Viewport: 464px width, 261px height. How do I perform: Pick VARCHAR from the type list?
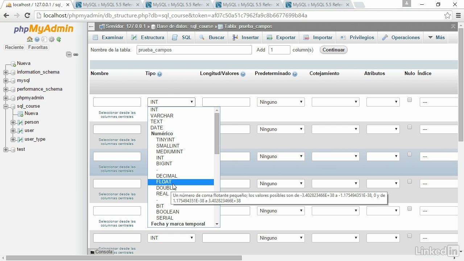click(x=181, y=116)
